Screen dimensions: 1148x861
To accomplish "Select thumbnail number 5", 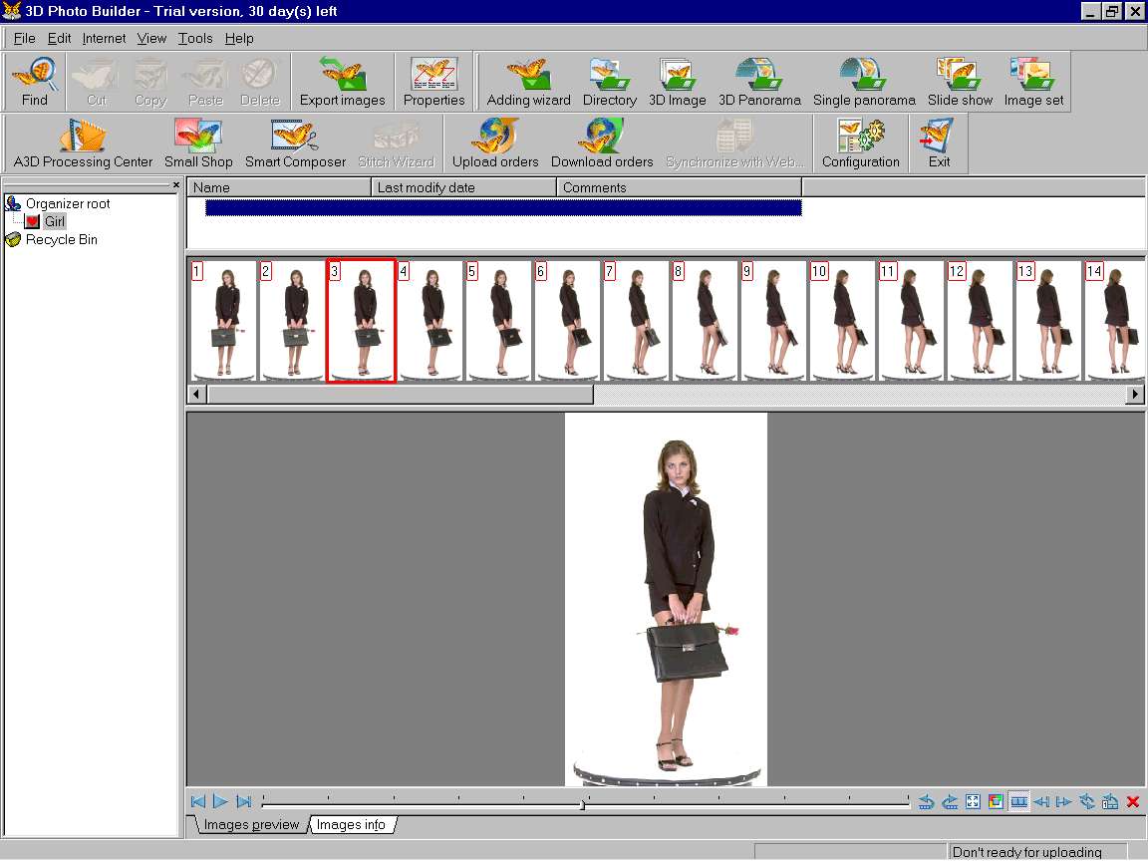I will [499, 321].
